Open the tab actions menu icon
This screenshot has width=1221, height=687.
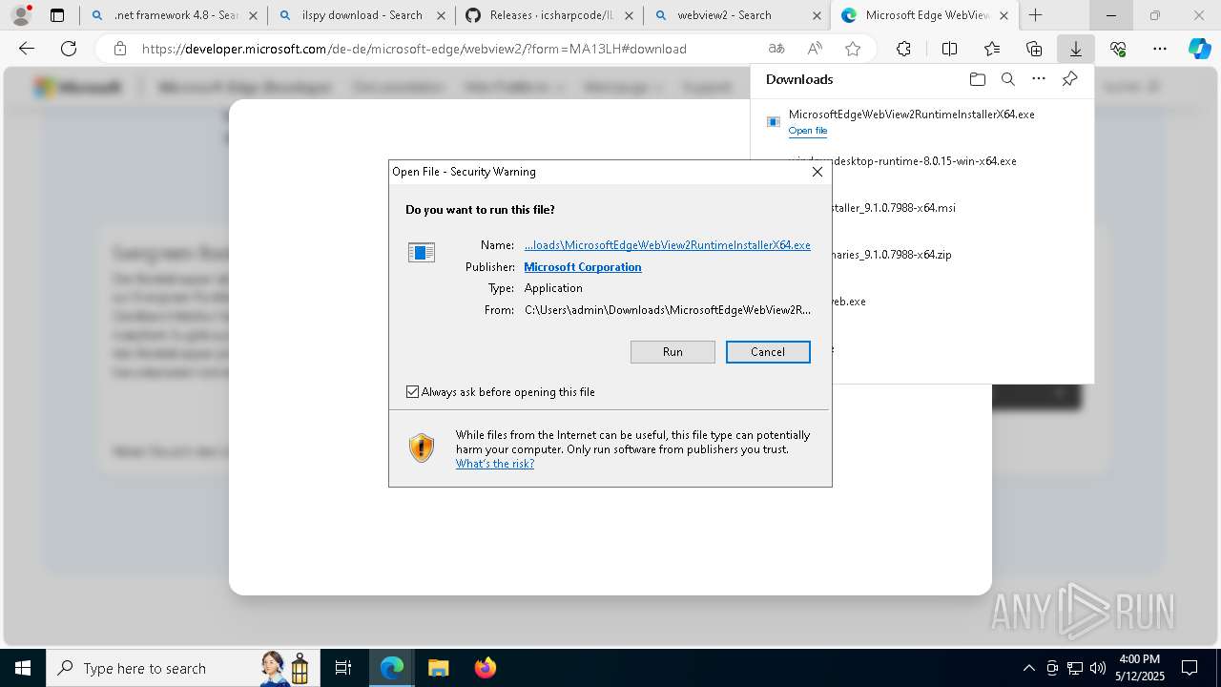click(57, 15)
